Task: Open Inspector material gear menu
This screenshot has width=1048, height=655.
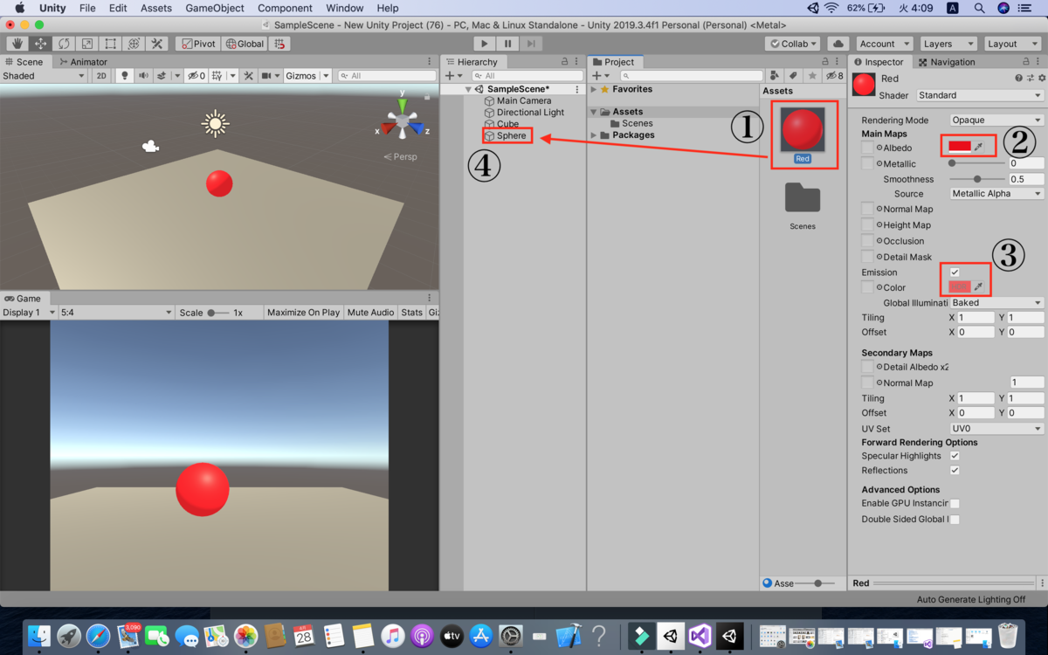Action: [x=1040, y=79]
